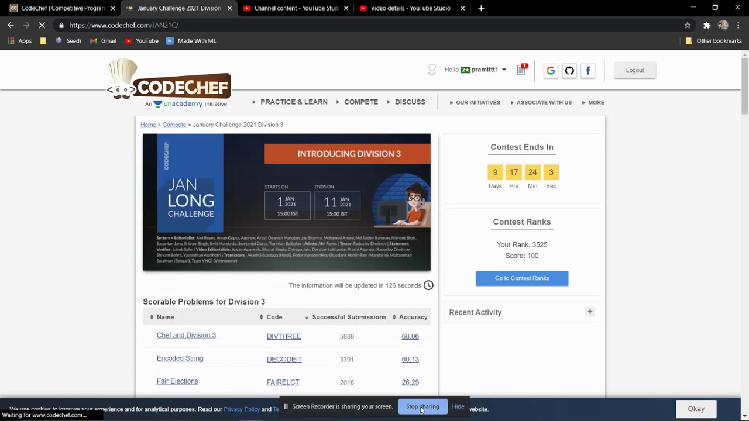Open the Encoded String problem

coord(180,358)
